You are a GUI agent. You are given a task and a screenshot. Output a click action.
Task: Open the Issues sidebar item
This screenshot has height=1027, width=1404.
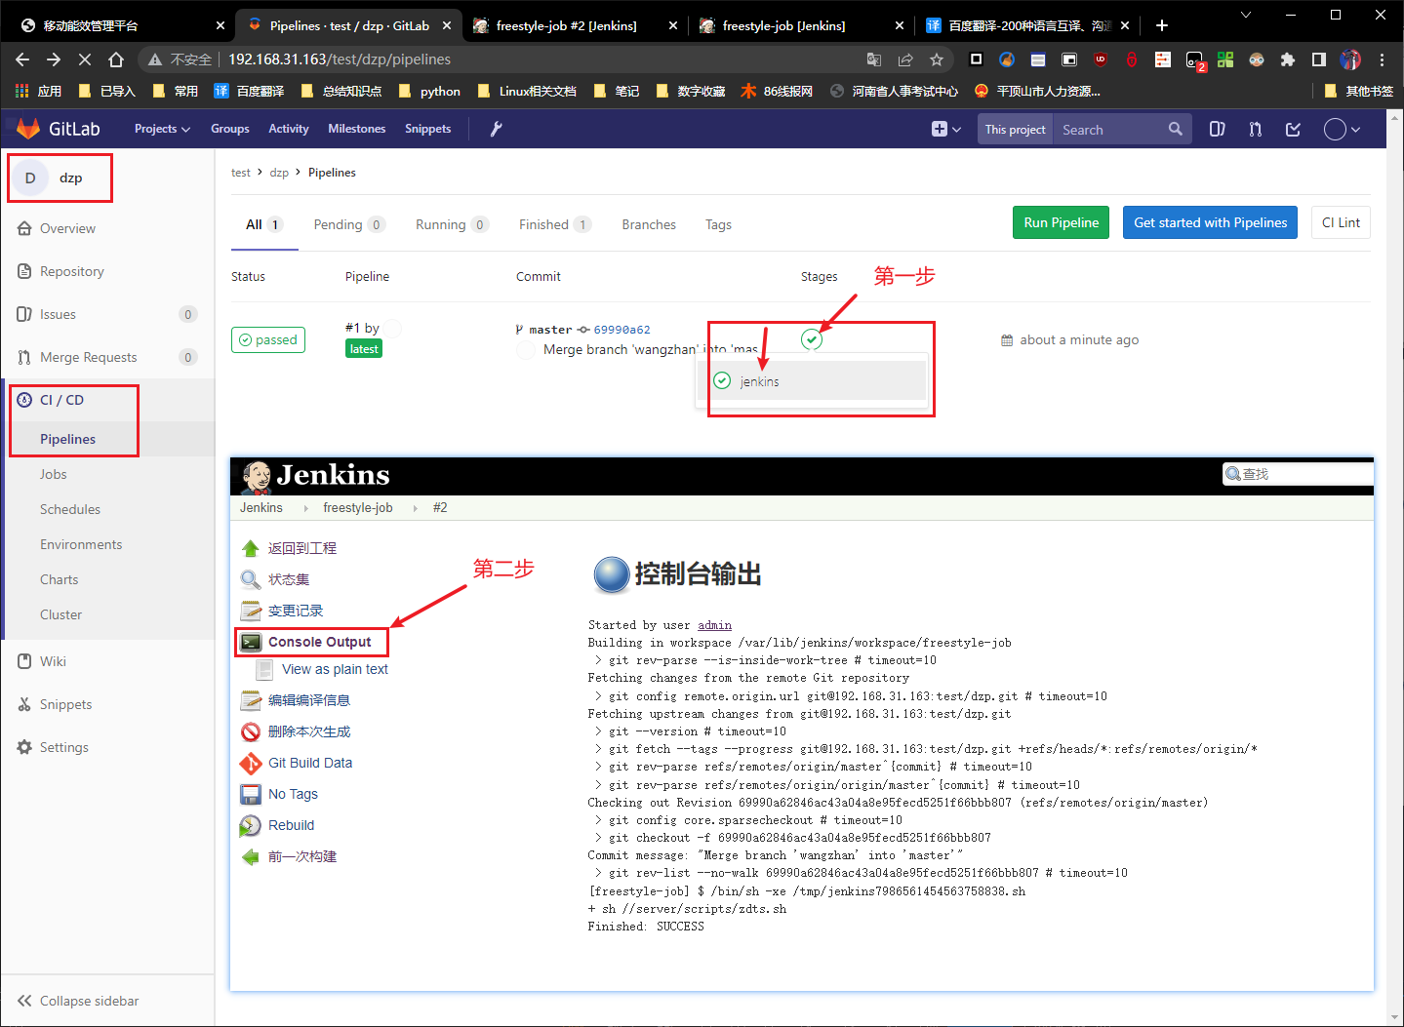tap(107, 314)
